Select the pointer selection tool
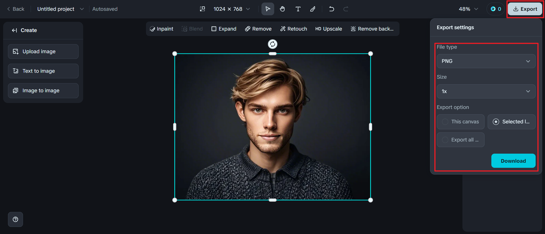 [x=268, y=9]
